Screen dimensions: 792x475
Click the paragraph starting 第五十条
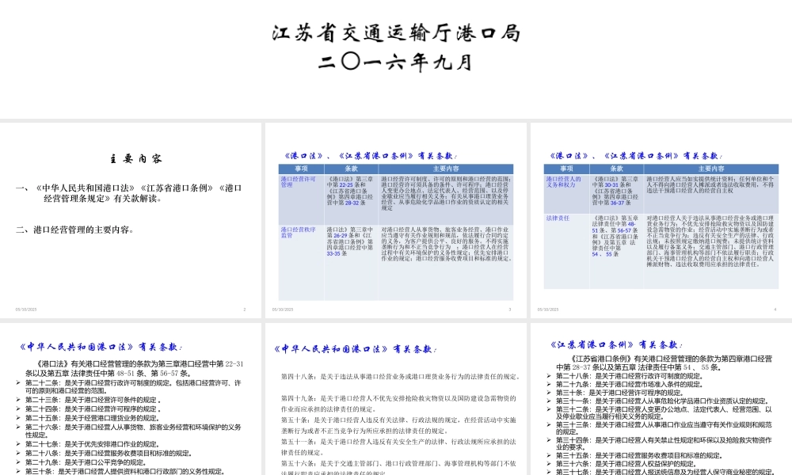398,426
